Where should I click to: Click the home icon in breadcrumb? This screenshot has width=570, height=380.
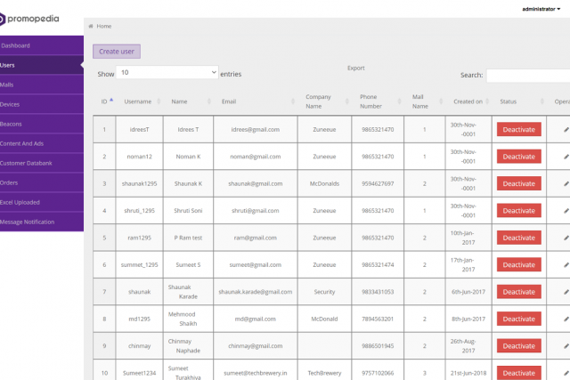click(x=91, y=26)
